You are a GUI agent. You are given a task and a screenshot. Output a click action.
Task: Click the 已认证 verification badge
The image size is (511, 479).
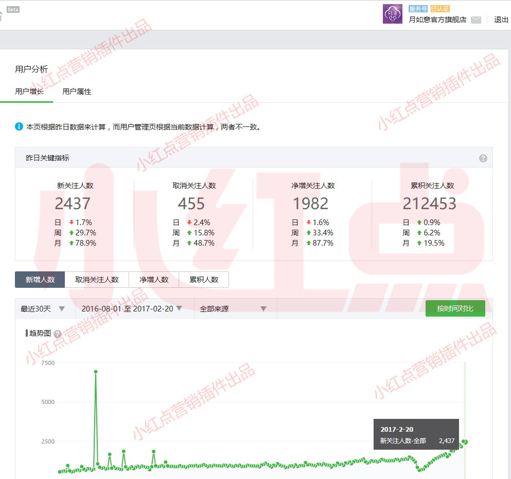(x=440, y=9)
